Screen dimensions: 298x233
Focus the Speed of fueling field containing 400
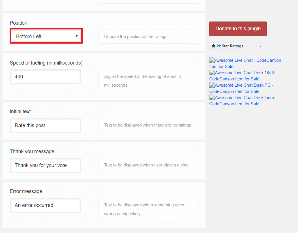tap(46, 77)
